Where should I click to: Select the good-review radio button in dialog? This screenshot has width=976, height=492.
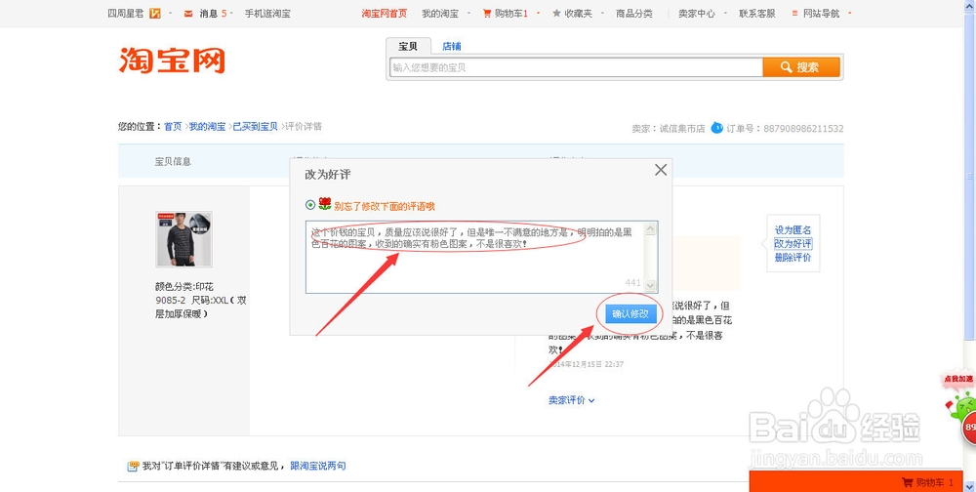click(310, 204)
